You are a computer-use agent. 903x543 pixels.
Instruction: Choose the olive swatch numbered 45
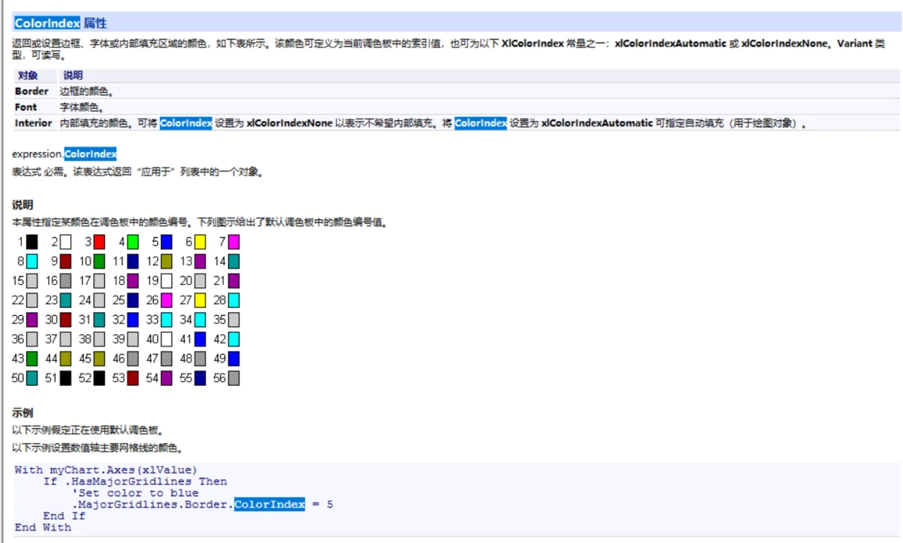click(x=99, y=359)
